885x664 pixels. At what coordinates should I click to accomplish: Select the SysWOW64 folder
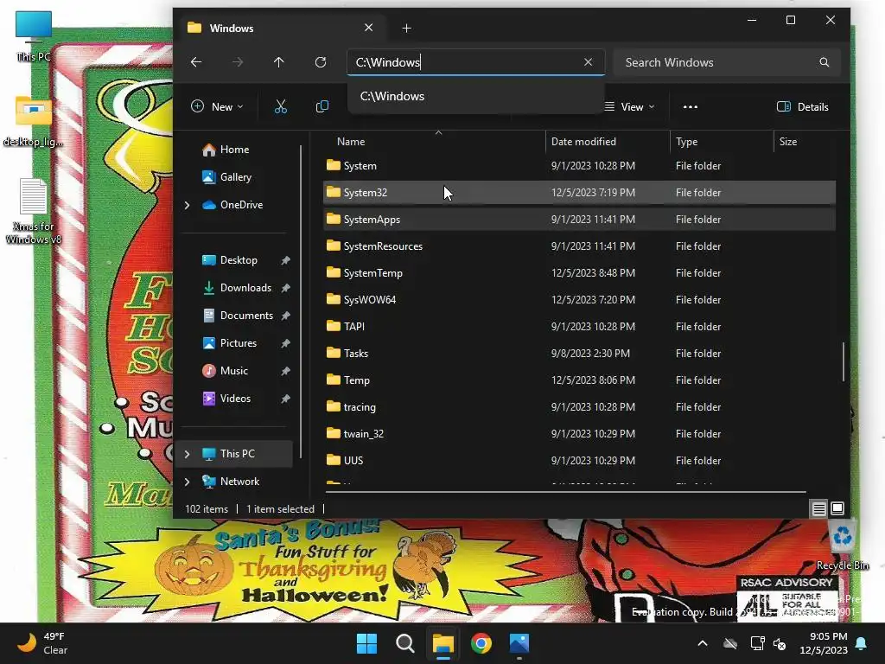(x=579, y=300)
